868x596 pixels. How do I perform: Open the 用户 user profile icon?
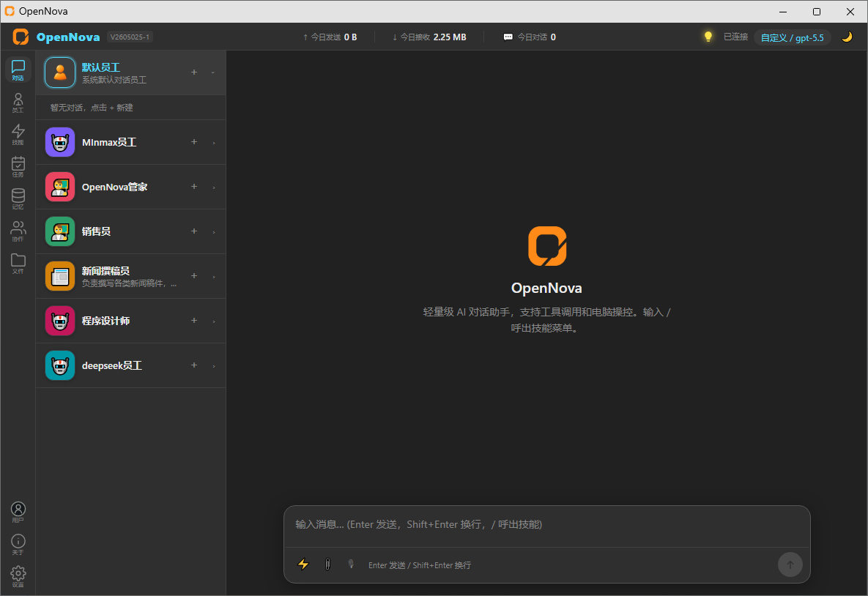coord(18,513)
